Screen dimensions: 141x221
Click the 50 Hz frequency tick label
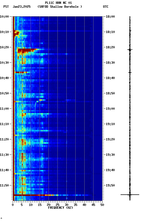[x=102, y=205]
